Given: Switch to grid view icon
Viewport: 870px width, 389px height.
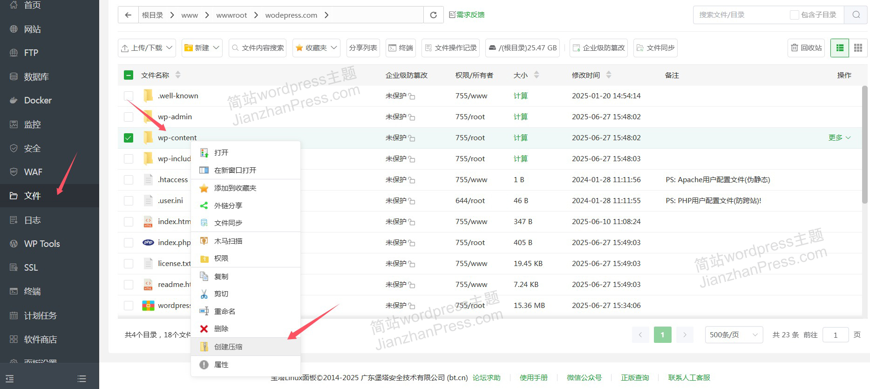Looking at the screenshot, I should click(858, 48).
